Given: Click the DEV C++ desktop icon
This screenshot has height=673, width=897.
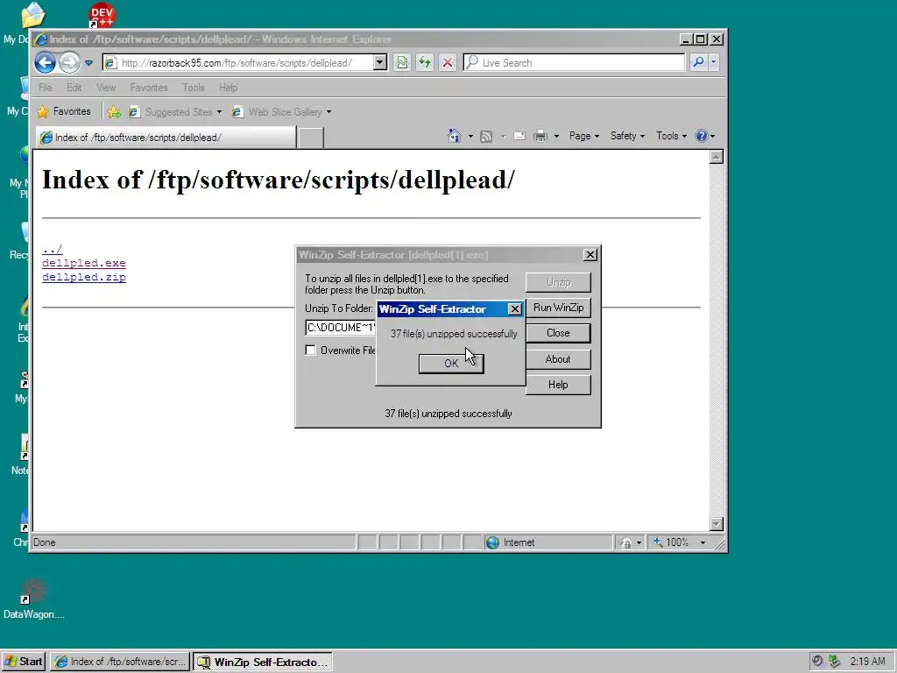Looking at the screenshot, I should point(102,16).
